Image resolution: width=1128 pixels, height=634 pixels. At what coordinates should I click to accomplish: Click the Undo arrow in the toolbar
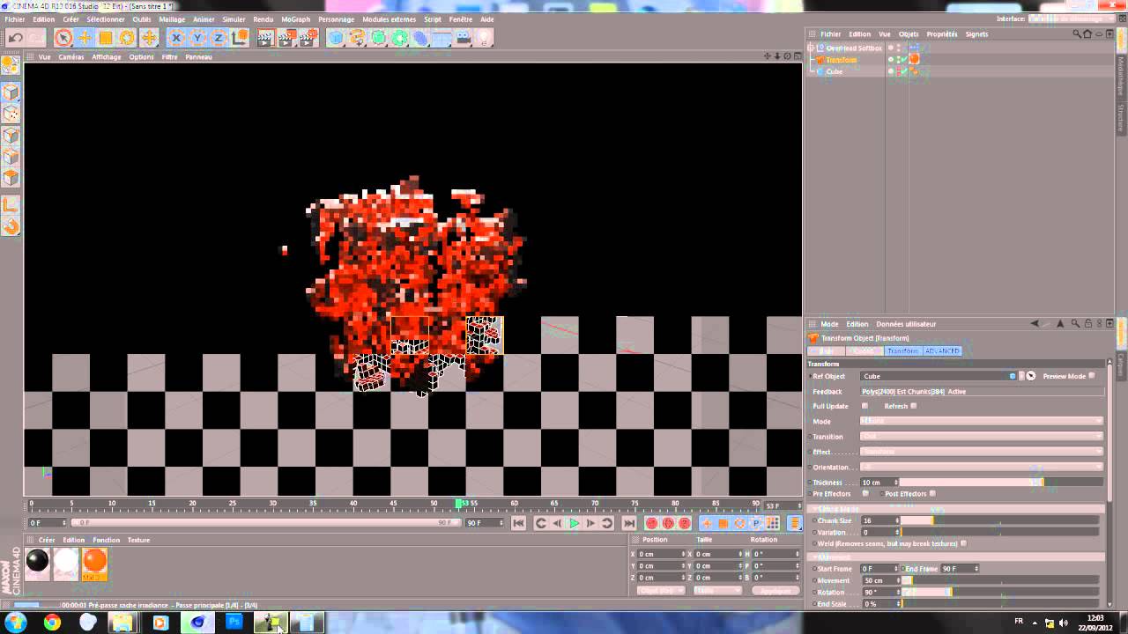(x=15, y=38)
